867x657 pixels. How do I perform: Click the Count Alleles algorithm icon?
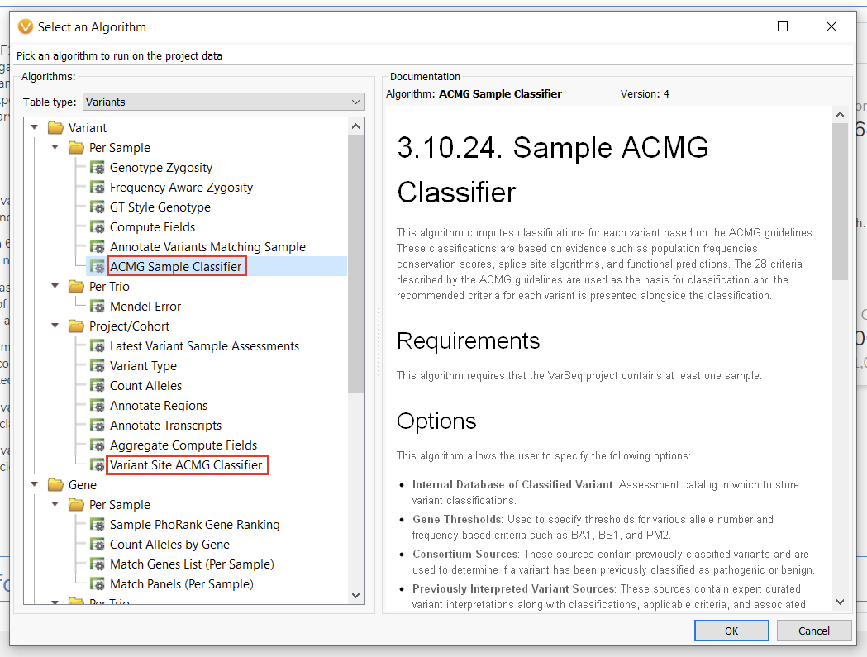95,385
